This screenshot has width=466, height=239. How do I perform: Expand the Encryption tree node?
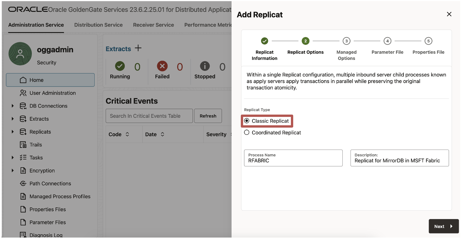click(13, 170)
